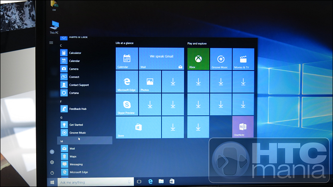The height and width of the screenshot is (187, 333).
Task: Open the purple OneNote tile
Action: (243, 126)
